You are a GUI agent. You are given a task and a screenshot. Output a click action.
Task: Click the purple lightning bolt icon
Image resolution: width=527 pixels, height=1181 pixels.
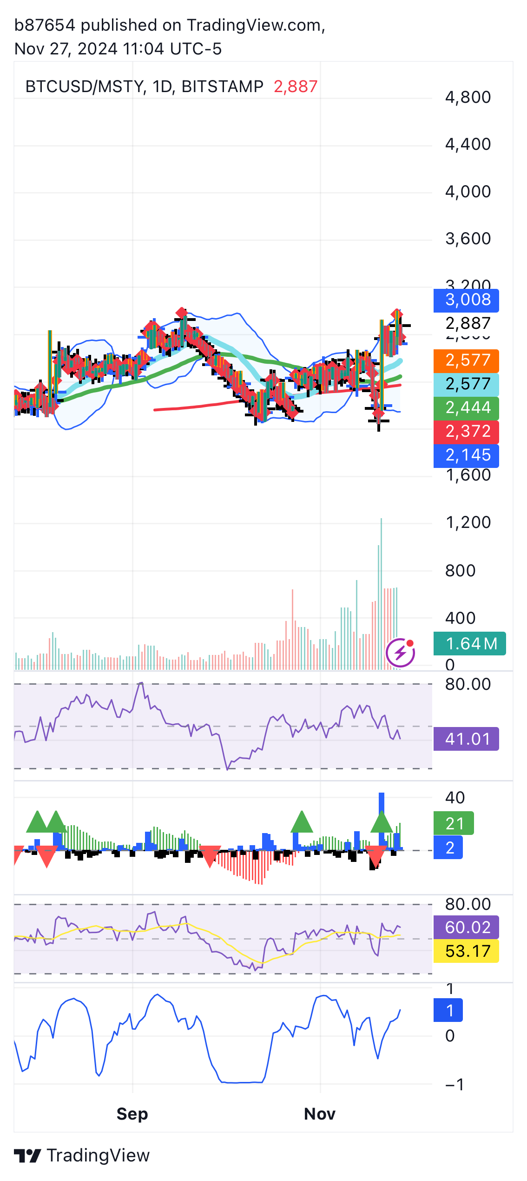click(x=400, y=653)
